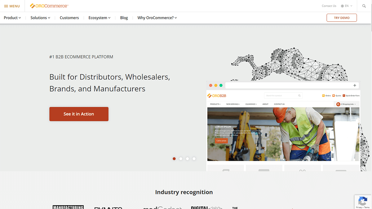
Task: Click the yellow window dot in mockup
Action: pos(216,85)
